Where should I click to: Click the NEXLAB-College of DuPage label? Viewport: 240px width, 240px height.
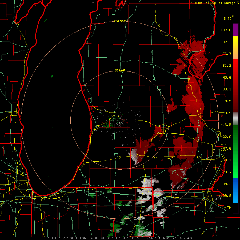[x=214, y=3]
